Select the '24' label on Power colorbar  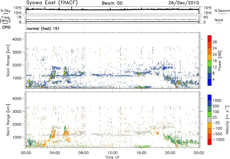214,48
